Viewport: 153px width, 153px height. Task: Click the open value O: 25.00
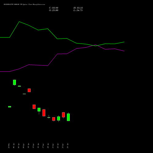(x=54, y=10)
